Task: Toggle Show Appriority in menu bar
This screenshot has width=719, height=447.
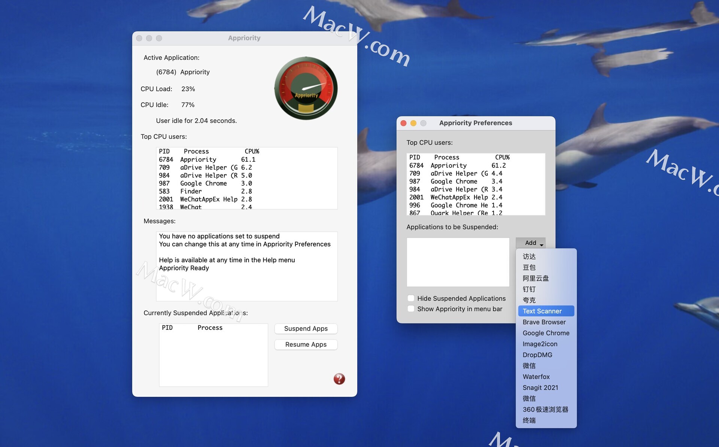Action: 411,309
